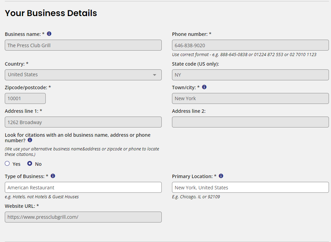
Task: Select the Website URL input
Action: [x=83, y=217]
